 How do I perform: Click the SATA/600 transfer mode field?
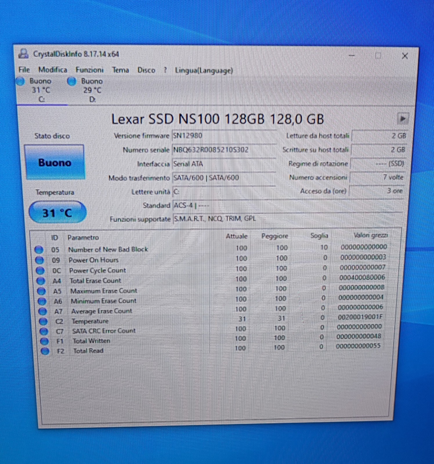point(224,178)
